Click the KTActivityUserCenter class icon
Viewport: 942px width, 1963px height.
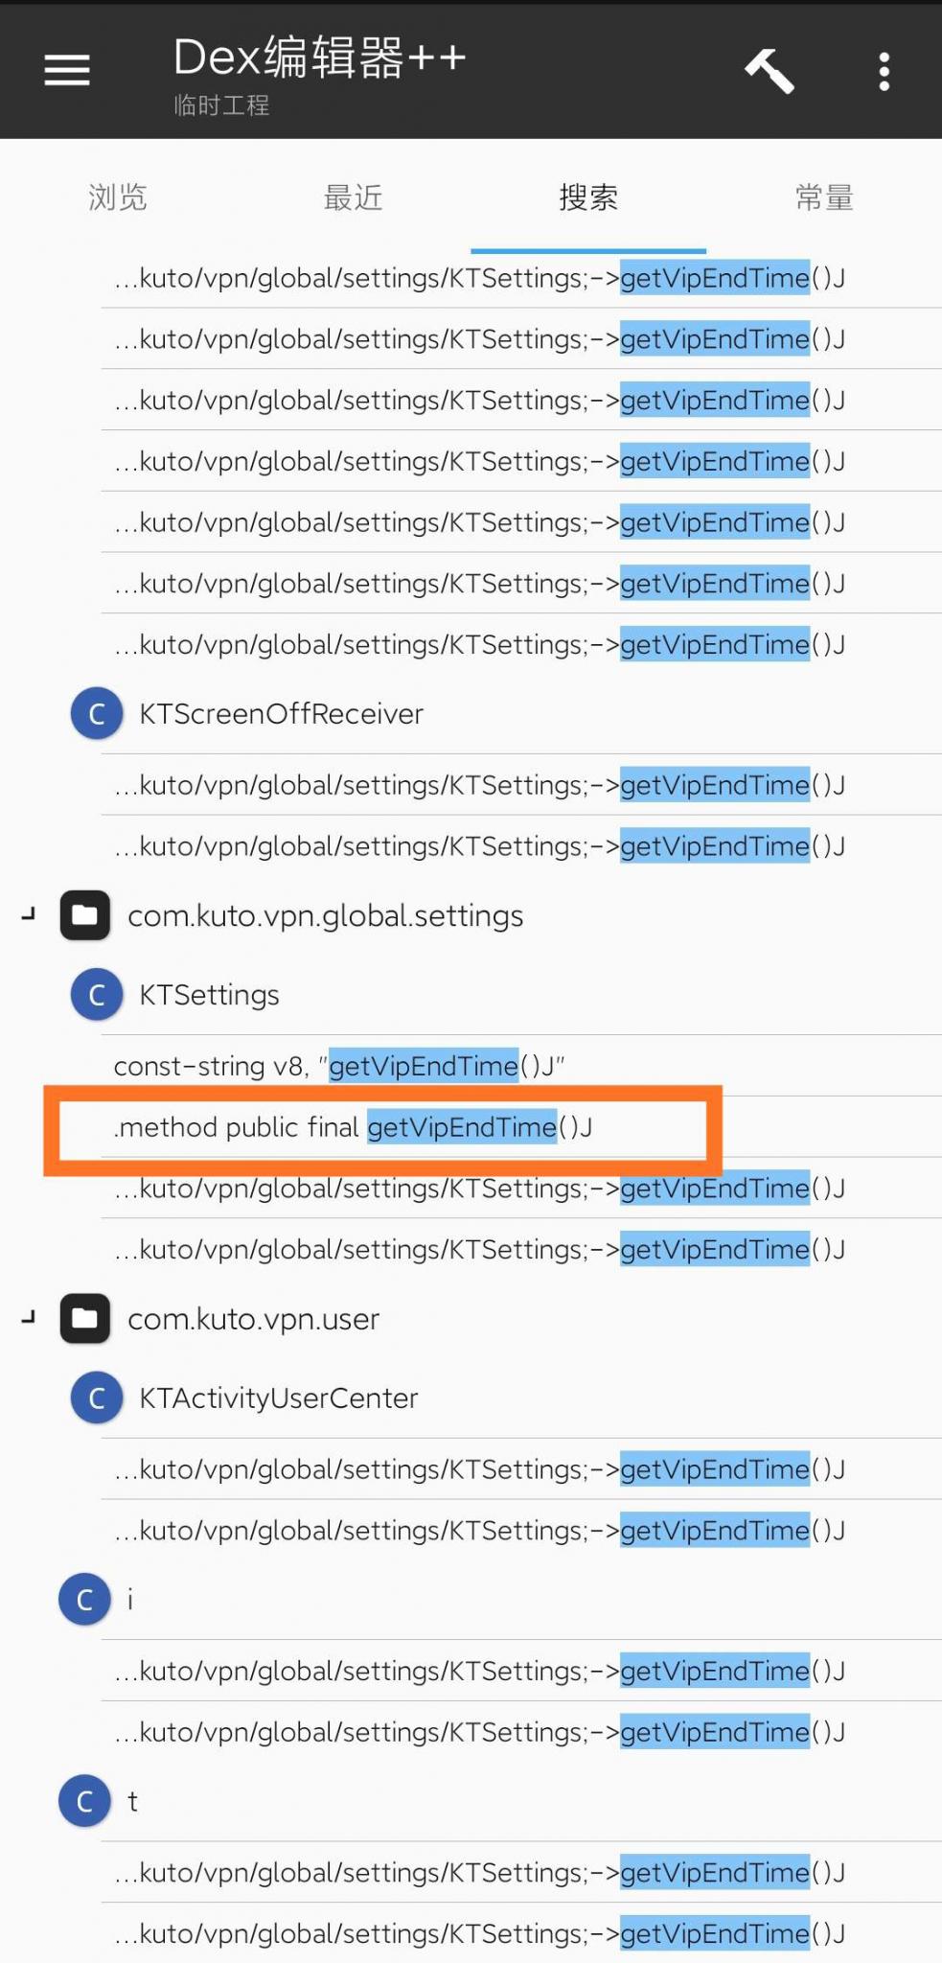point(97,1398)
